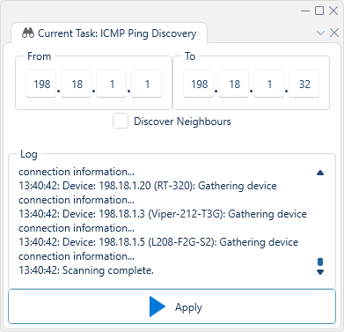The width and height of the screenshot is (344, 332).
Task: Maximize the window
Action: click(319, 11)
